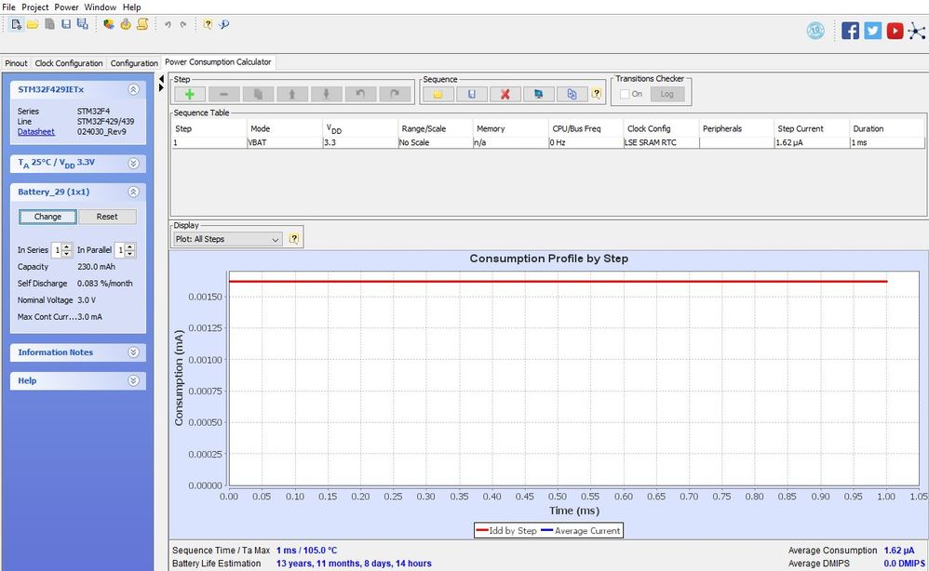This screenshot has width=929, height=571.
Task: Open the Facebook link icon
Action: tap(850, 30)
